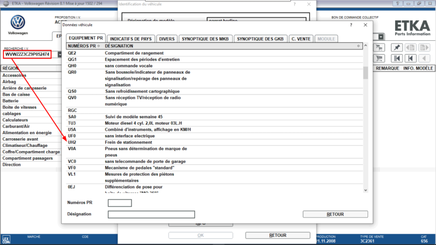Jump to first with double-bar arrow icon
Screen dimensions: 436x245
point(397,58)
